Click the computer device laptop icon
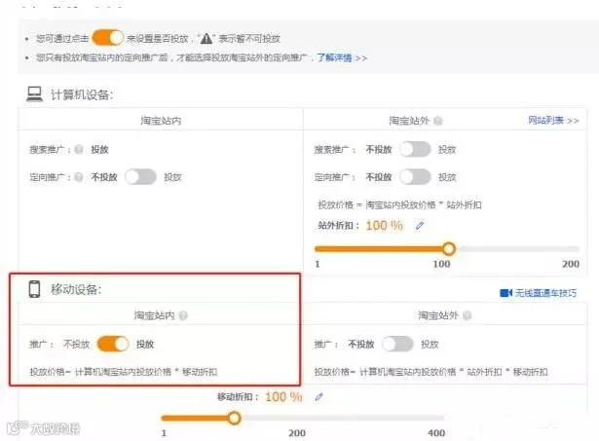This screenshot has height=441, width=599. tap(34, 93)
